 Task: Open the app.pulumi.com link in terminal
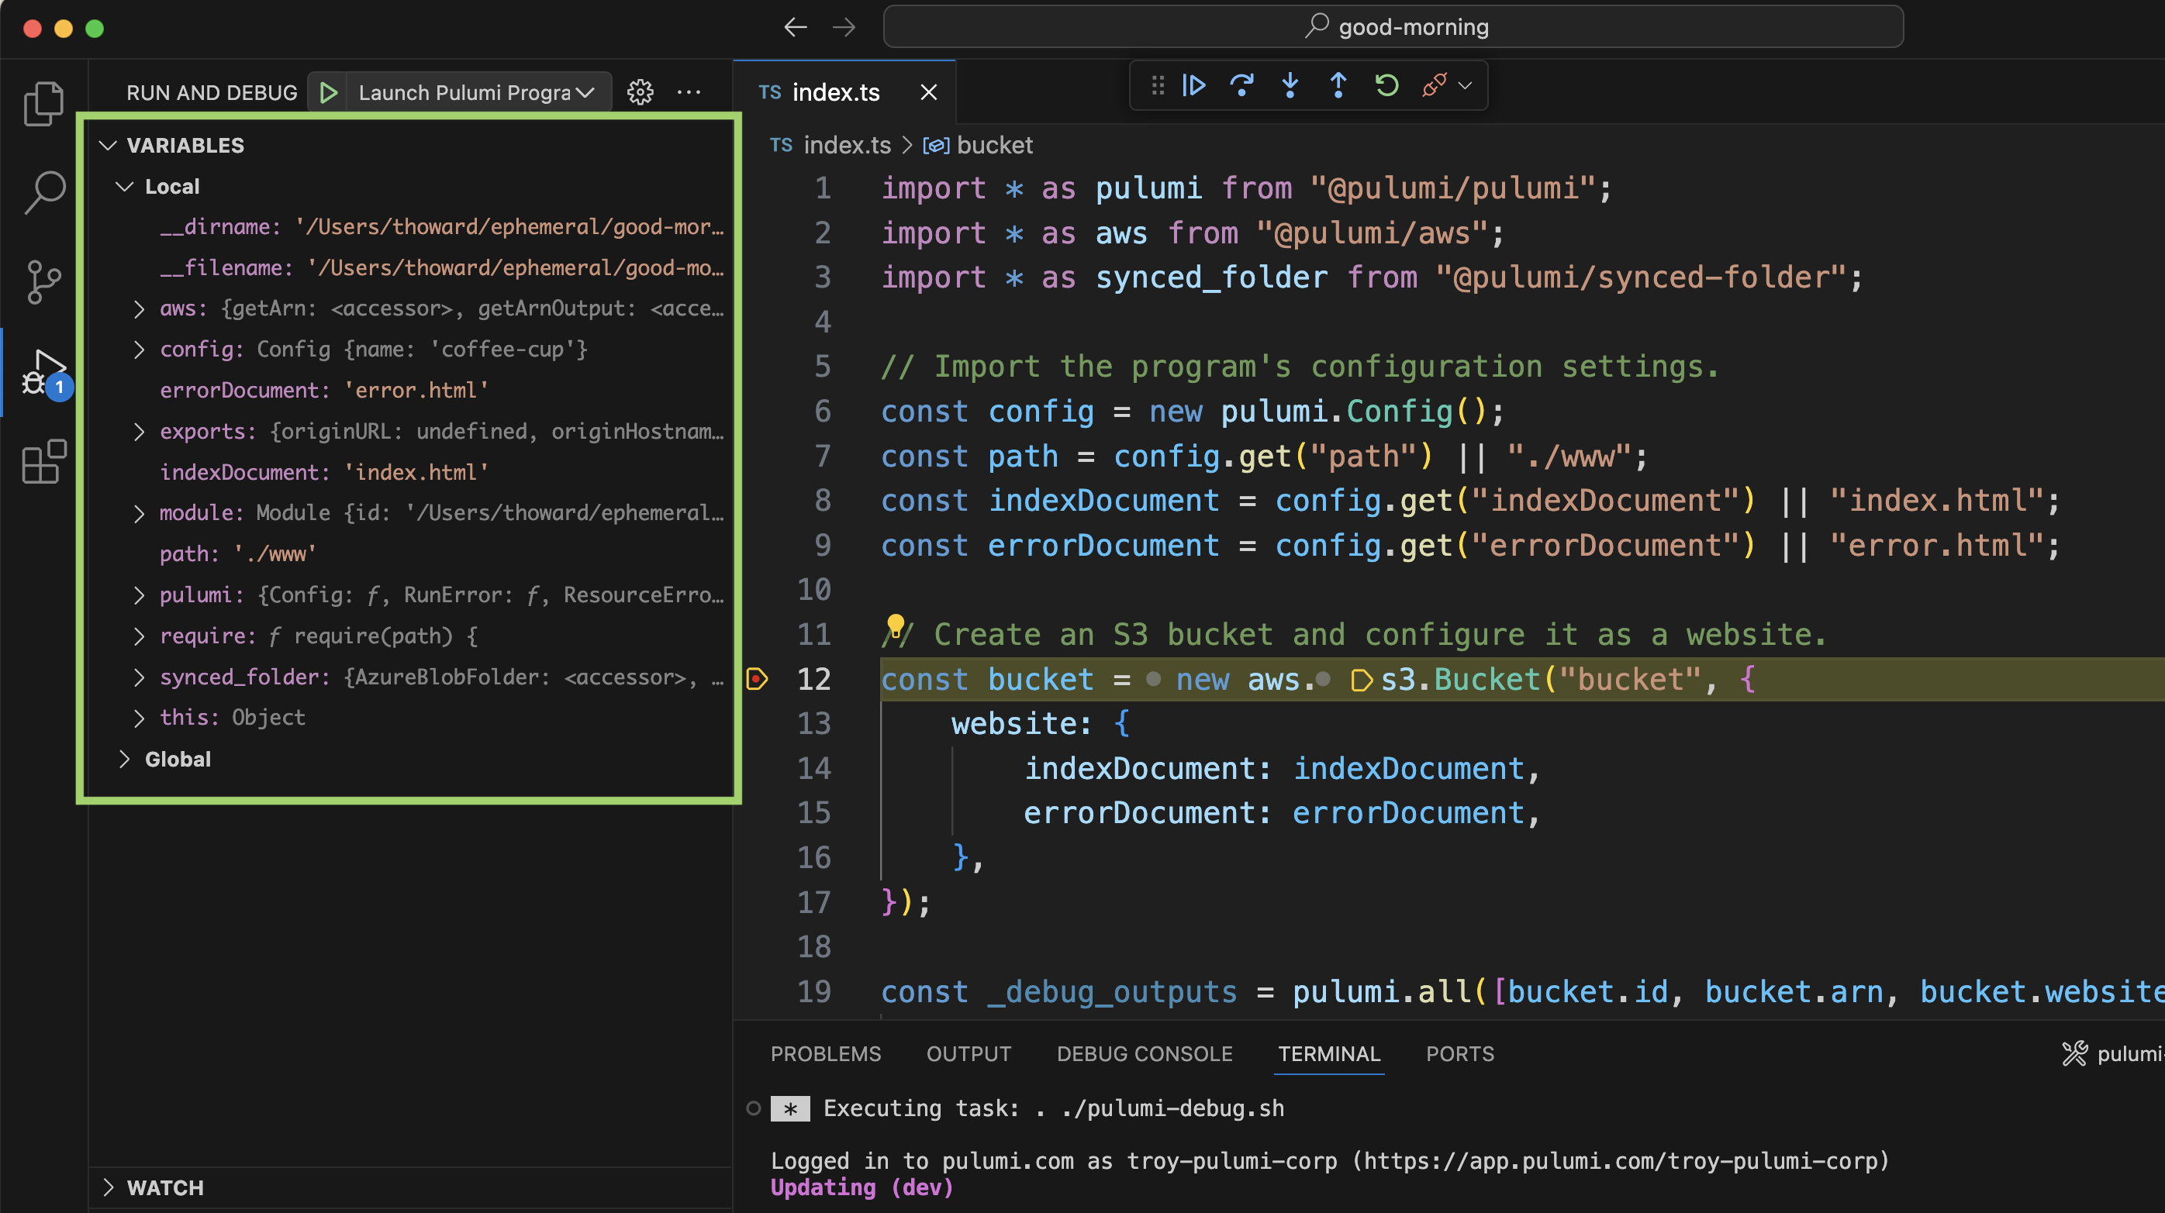pos(1620,1162)
